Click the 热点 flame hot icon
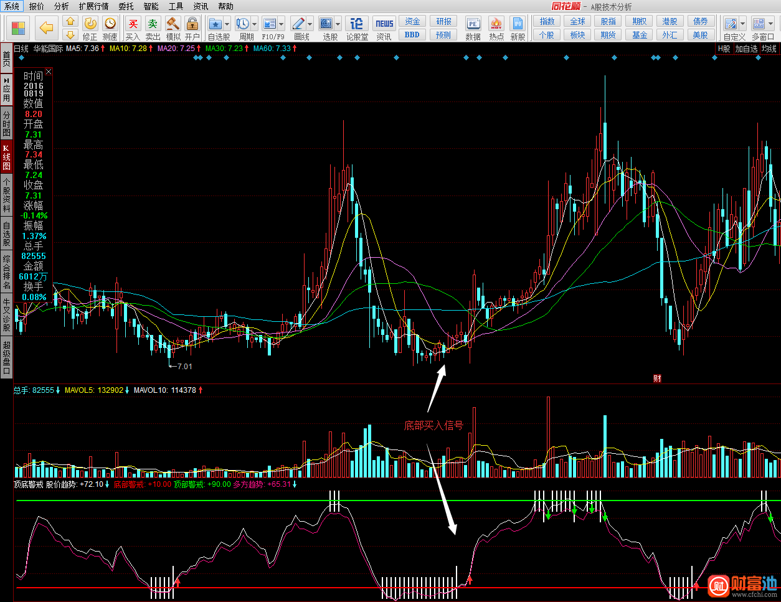The image size is (781, 602). click(496, 24)
